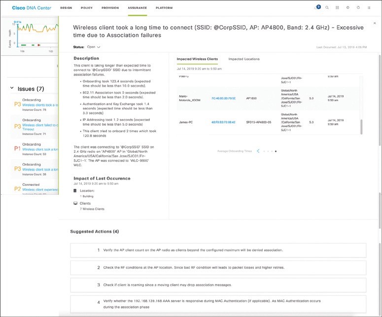Viewport: 382px width, 317px height.
Task: Click the 'AP1850' cell in the clients table
Action: pyautogui.click(x=251, y=98)
